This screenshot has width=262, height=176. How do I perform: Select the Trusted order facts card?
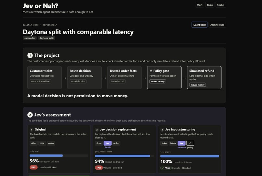[124, 78]
